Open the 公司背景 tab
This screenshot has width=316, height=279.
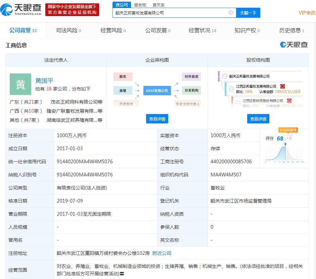pyautogui.click(x=23, y=31)
